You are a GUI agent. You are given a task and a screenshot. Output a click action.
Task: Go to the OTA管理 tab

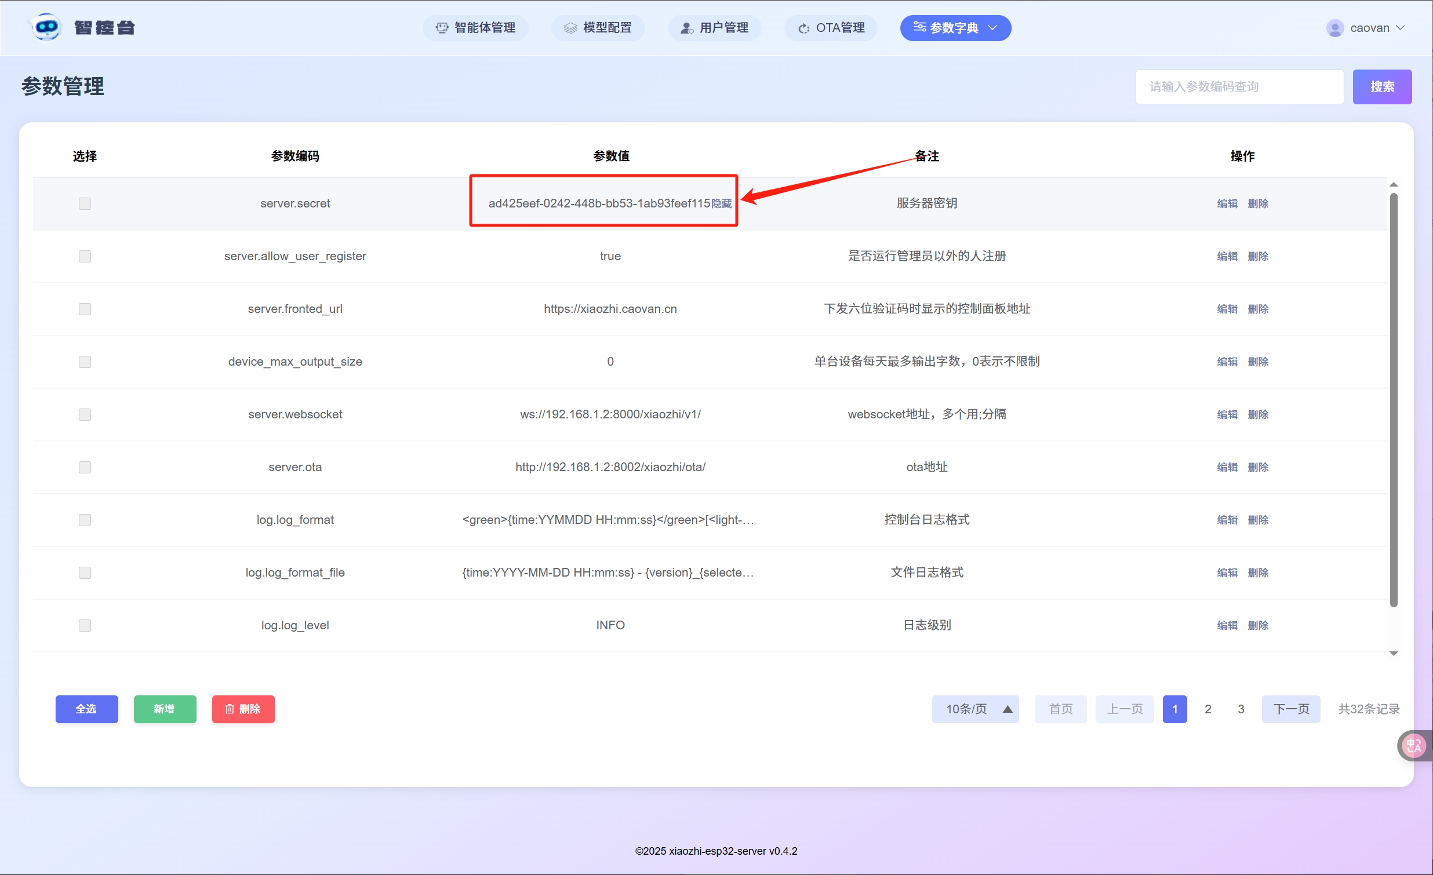pyautogui.click(x=831, y=28)
